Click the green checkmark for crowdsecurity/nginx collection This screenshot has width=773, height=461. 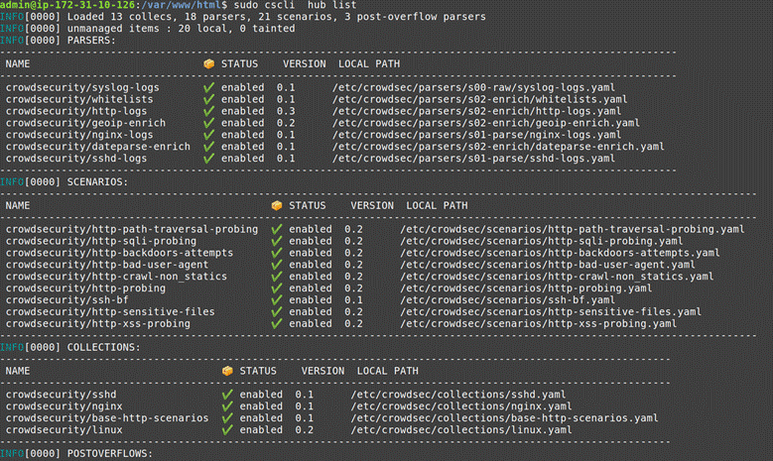(228, 406)
